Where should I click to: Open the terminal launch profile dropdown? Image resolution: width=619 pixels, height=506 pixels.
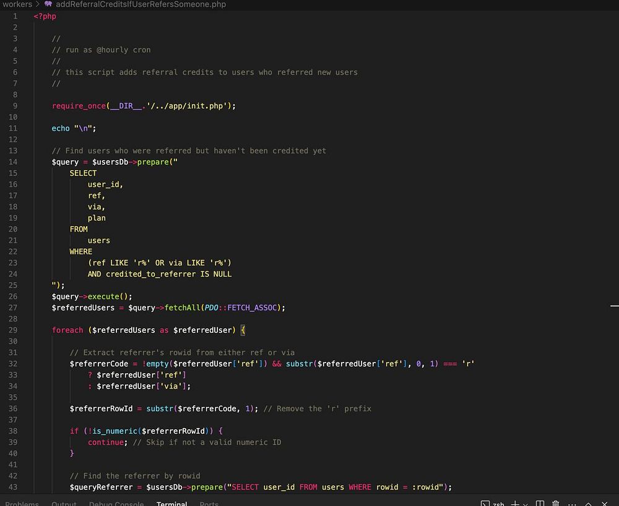(525, 504)
